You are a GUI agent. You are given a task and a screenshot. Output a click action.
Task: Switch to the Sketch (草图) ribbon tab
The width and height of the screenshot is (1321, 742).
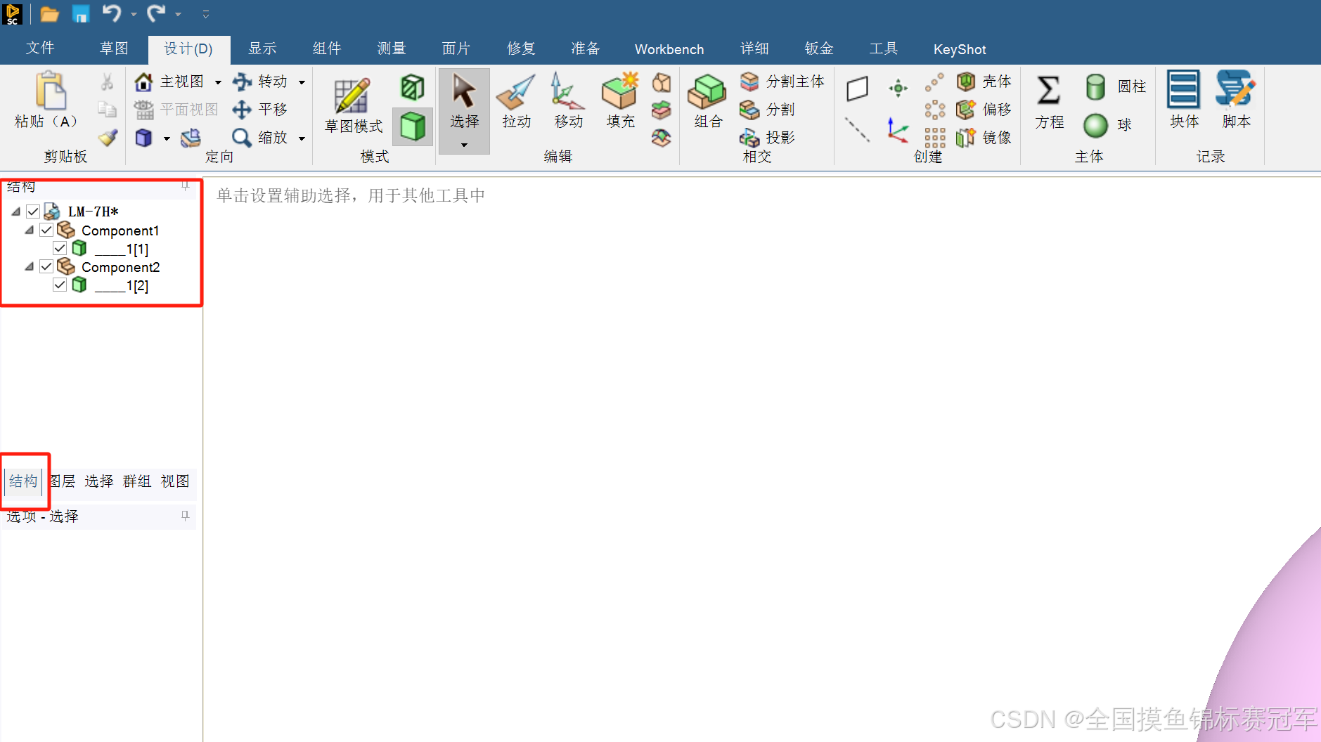pos(114,48)
